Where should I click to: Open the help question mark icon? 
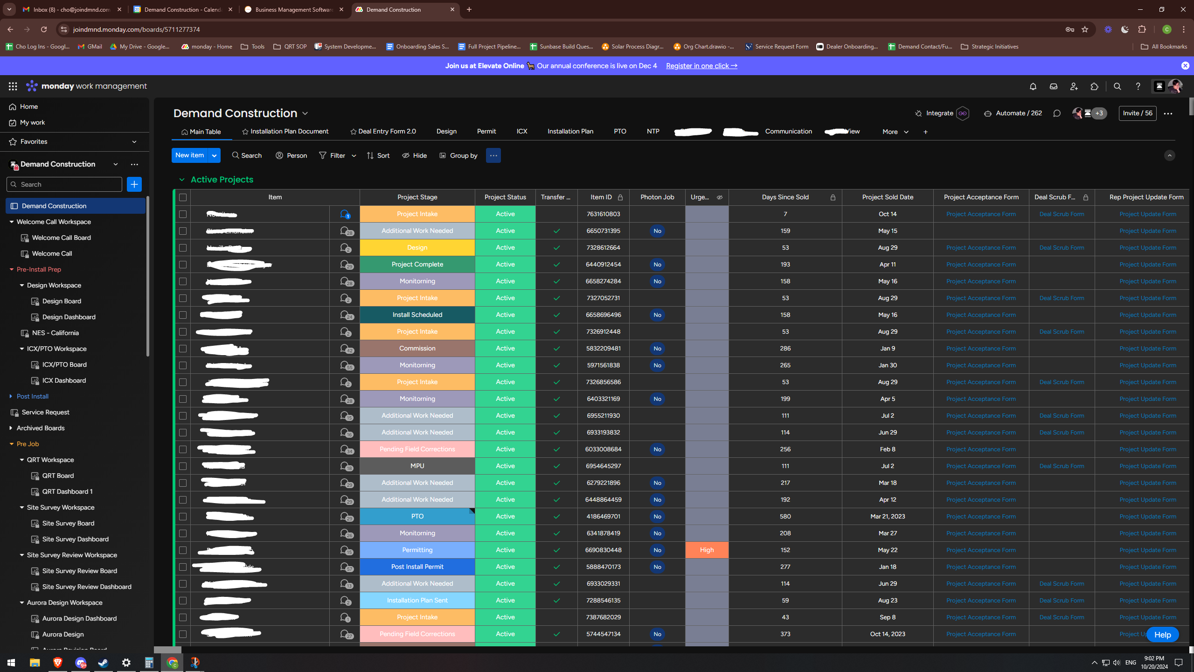(1138, 86)
